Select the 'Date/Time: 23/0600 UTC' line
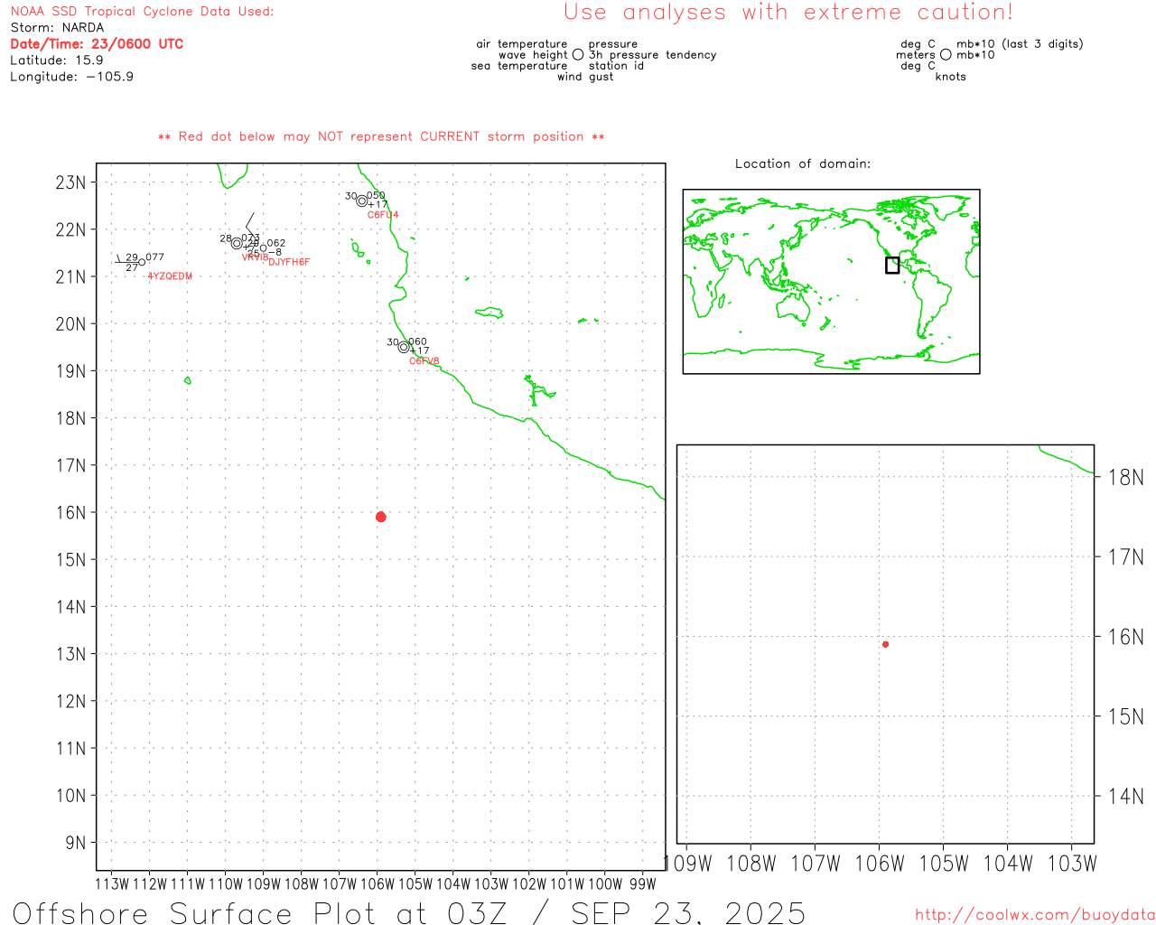The height and width of the screenshot is (925, 1156). click(x=97, y=43)
